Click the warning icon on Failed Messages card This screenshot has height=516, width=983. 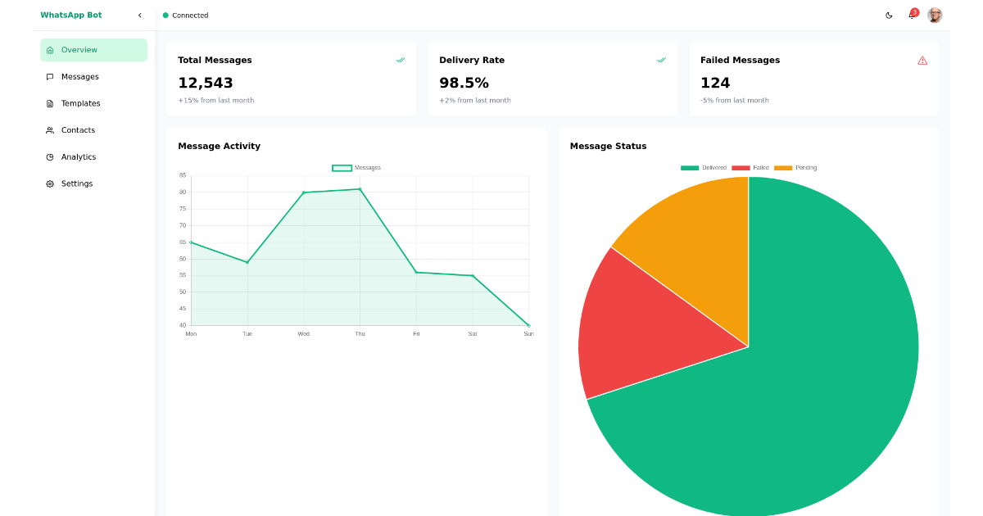922,60
